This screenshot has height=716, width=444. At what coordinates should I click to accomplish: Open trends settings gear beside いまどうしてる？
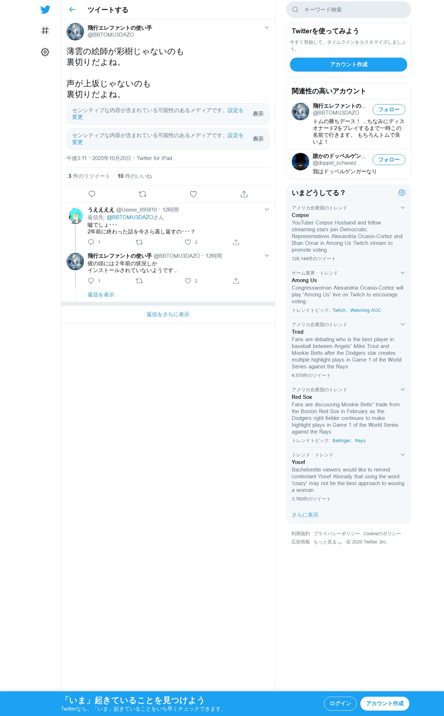pos(402,193)
